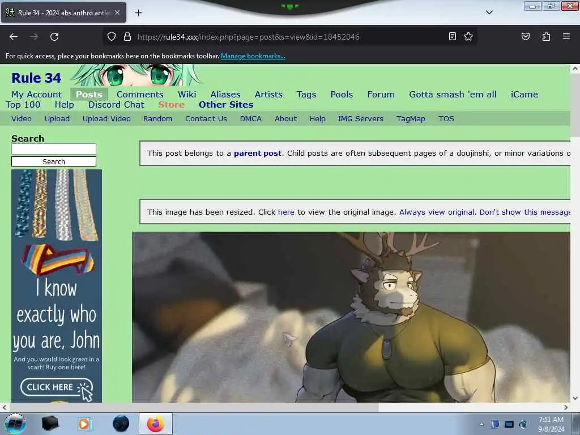Expand the list all tabs chevron
The width and height of the screenshot is (580, 435).
pos(489,12)
